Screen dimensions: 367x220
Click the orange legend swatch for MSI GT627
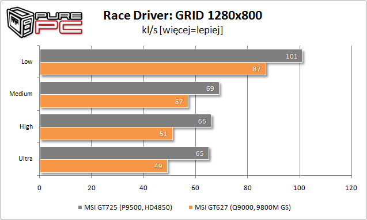tap(191, 207)
